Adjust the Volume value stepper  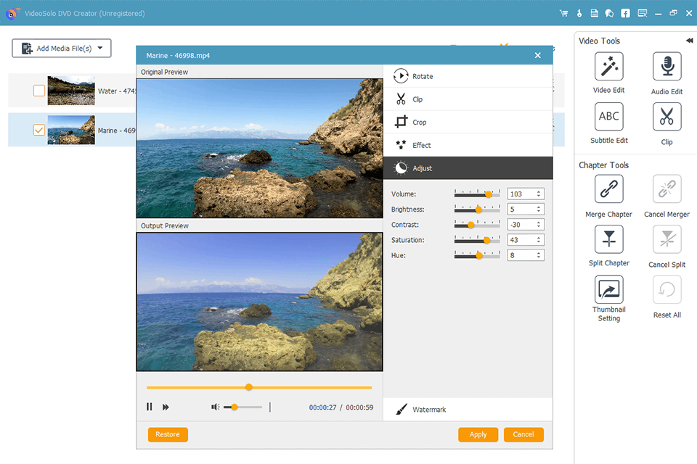(539, 194)
